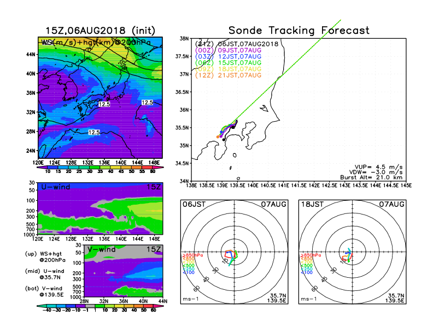433x334 pixels.
Task: Pick the red 55–60 wind speed swatch
Action: pos(147,167)
